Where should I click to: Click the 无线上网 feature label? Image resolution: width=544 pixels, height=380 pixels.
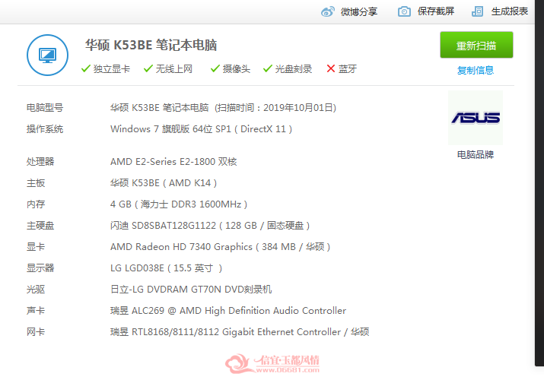[x=173, y=69]
